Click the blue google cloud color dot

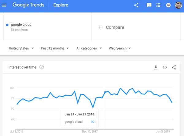pyautogui.click(x=7, y=25)
